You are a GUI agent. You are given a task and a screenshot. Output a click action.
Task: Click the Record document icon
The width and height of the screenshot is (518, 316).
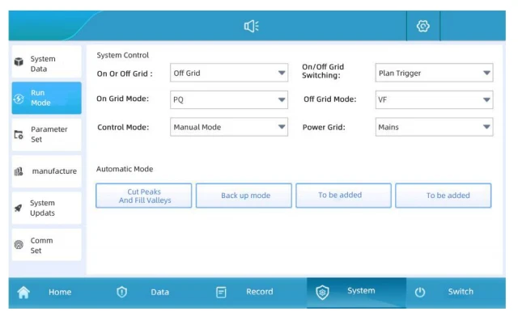(x=221, y=292)
